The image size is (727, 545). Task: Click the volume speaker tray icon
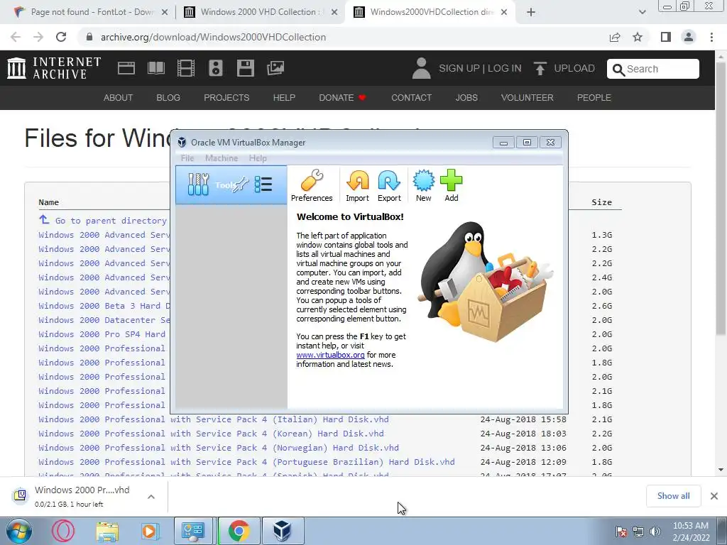[x=655, y=532]
